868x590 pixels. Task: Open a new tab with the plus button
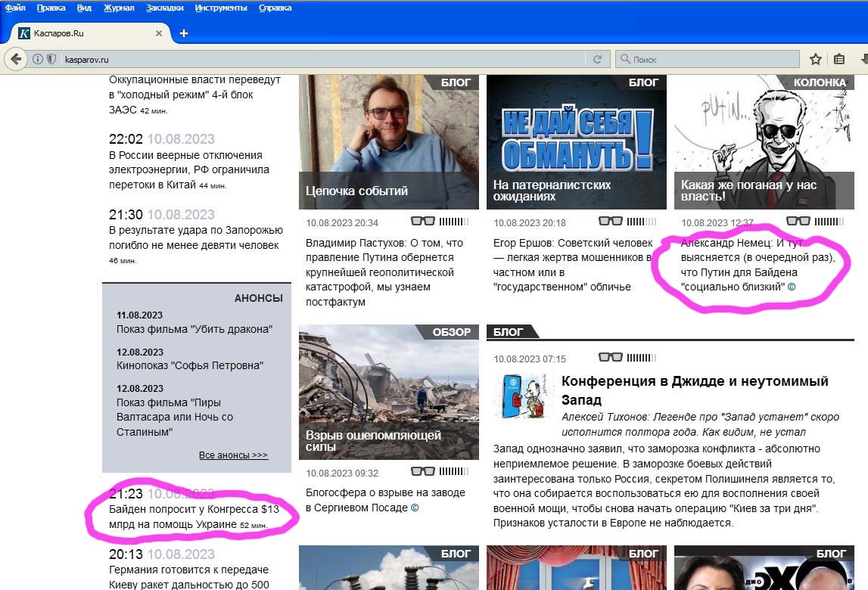(184, 33)
